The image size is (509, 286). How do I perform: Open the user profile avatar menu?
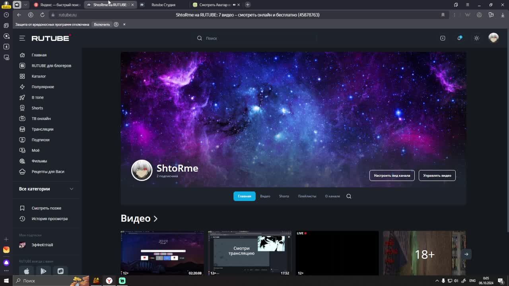coord(493,38)
